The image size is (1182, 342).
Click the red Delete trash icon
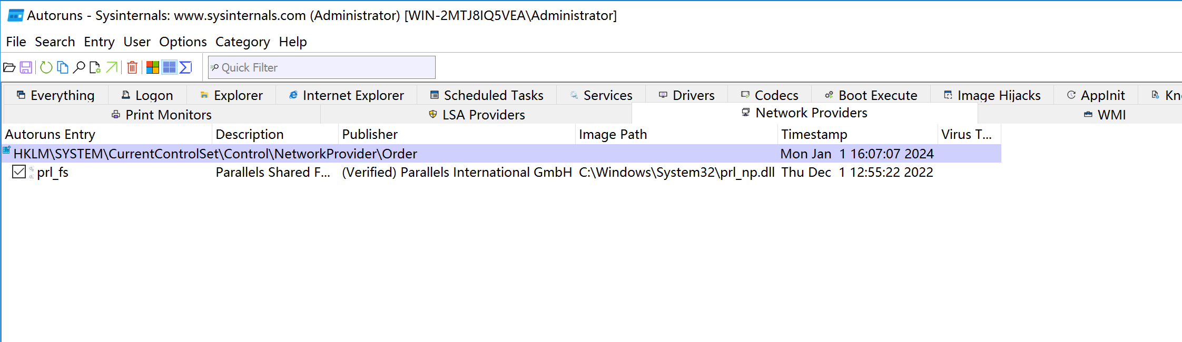coord(132,67)
